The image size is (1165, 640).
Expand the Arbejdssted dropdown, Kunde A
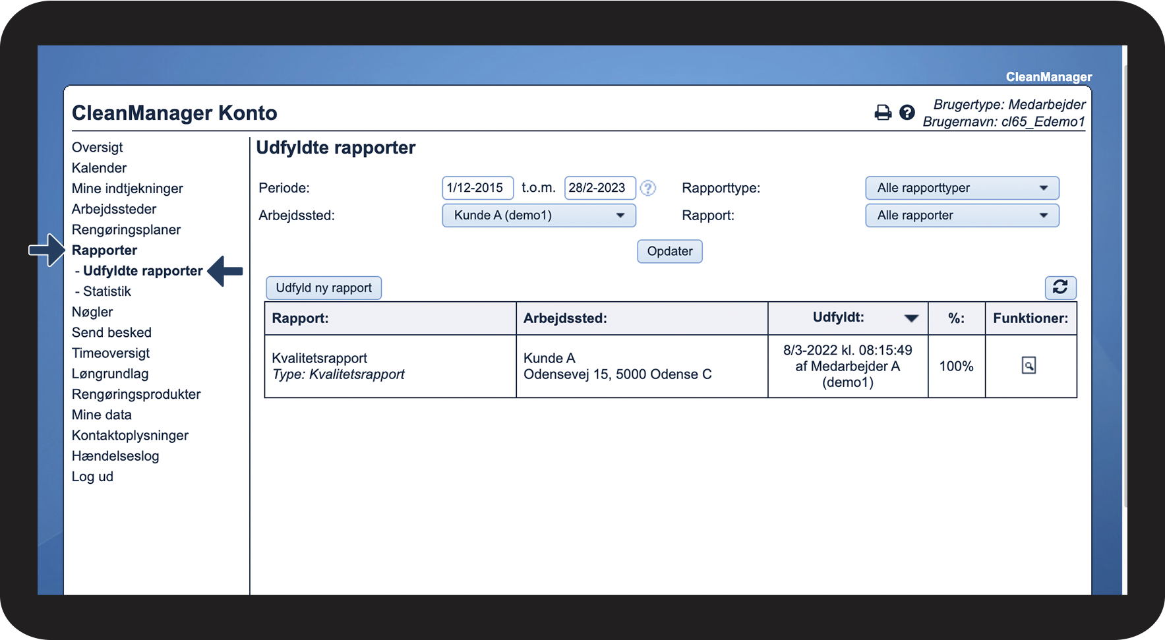pyautogui.click(x=538, y=216)
